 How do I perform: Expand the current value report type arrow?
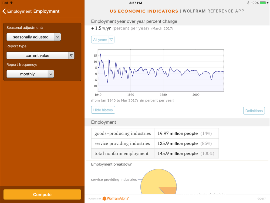pos(71,55)
